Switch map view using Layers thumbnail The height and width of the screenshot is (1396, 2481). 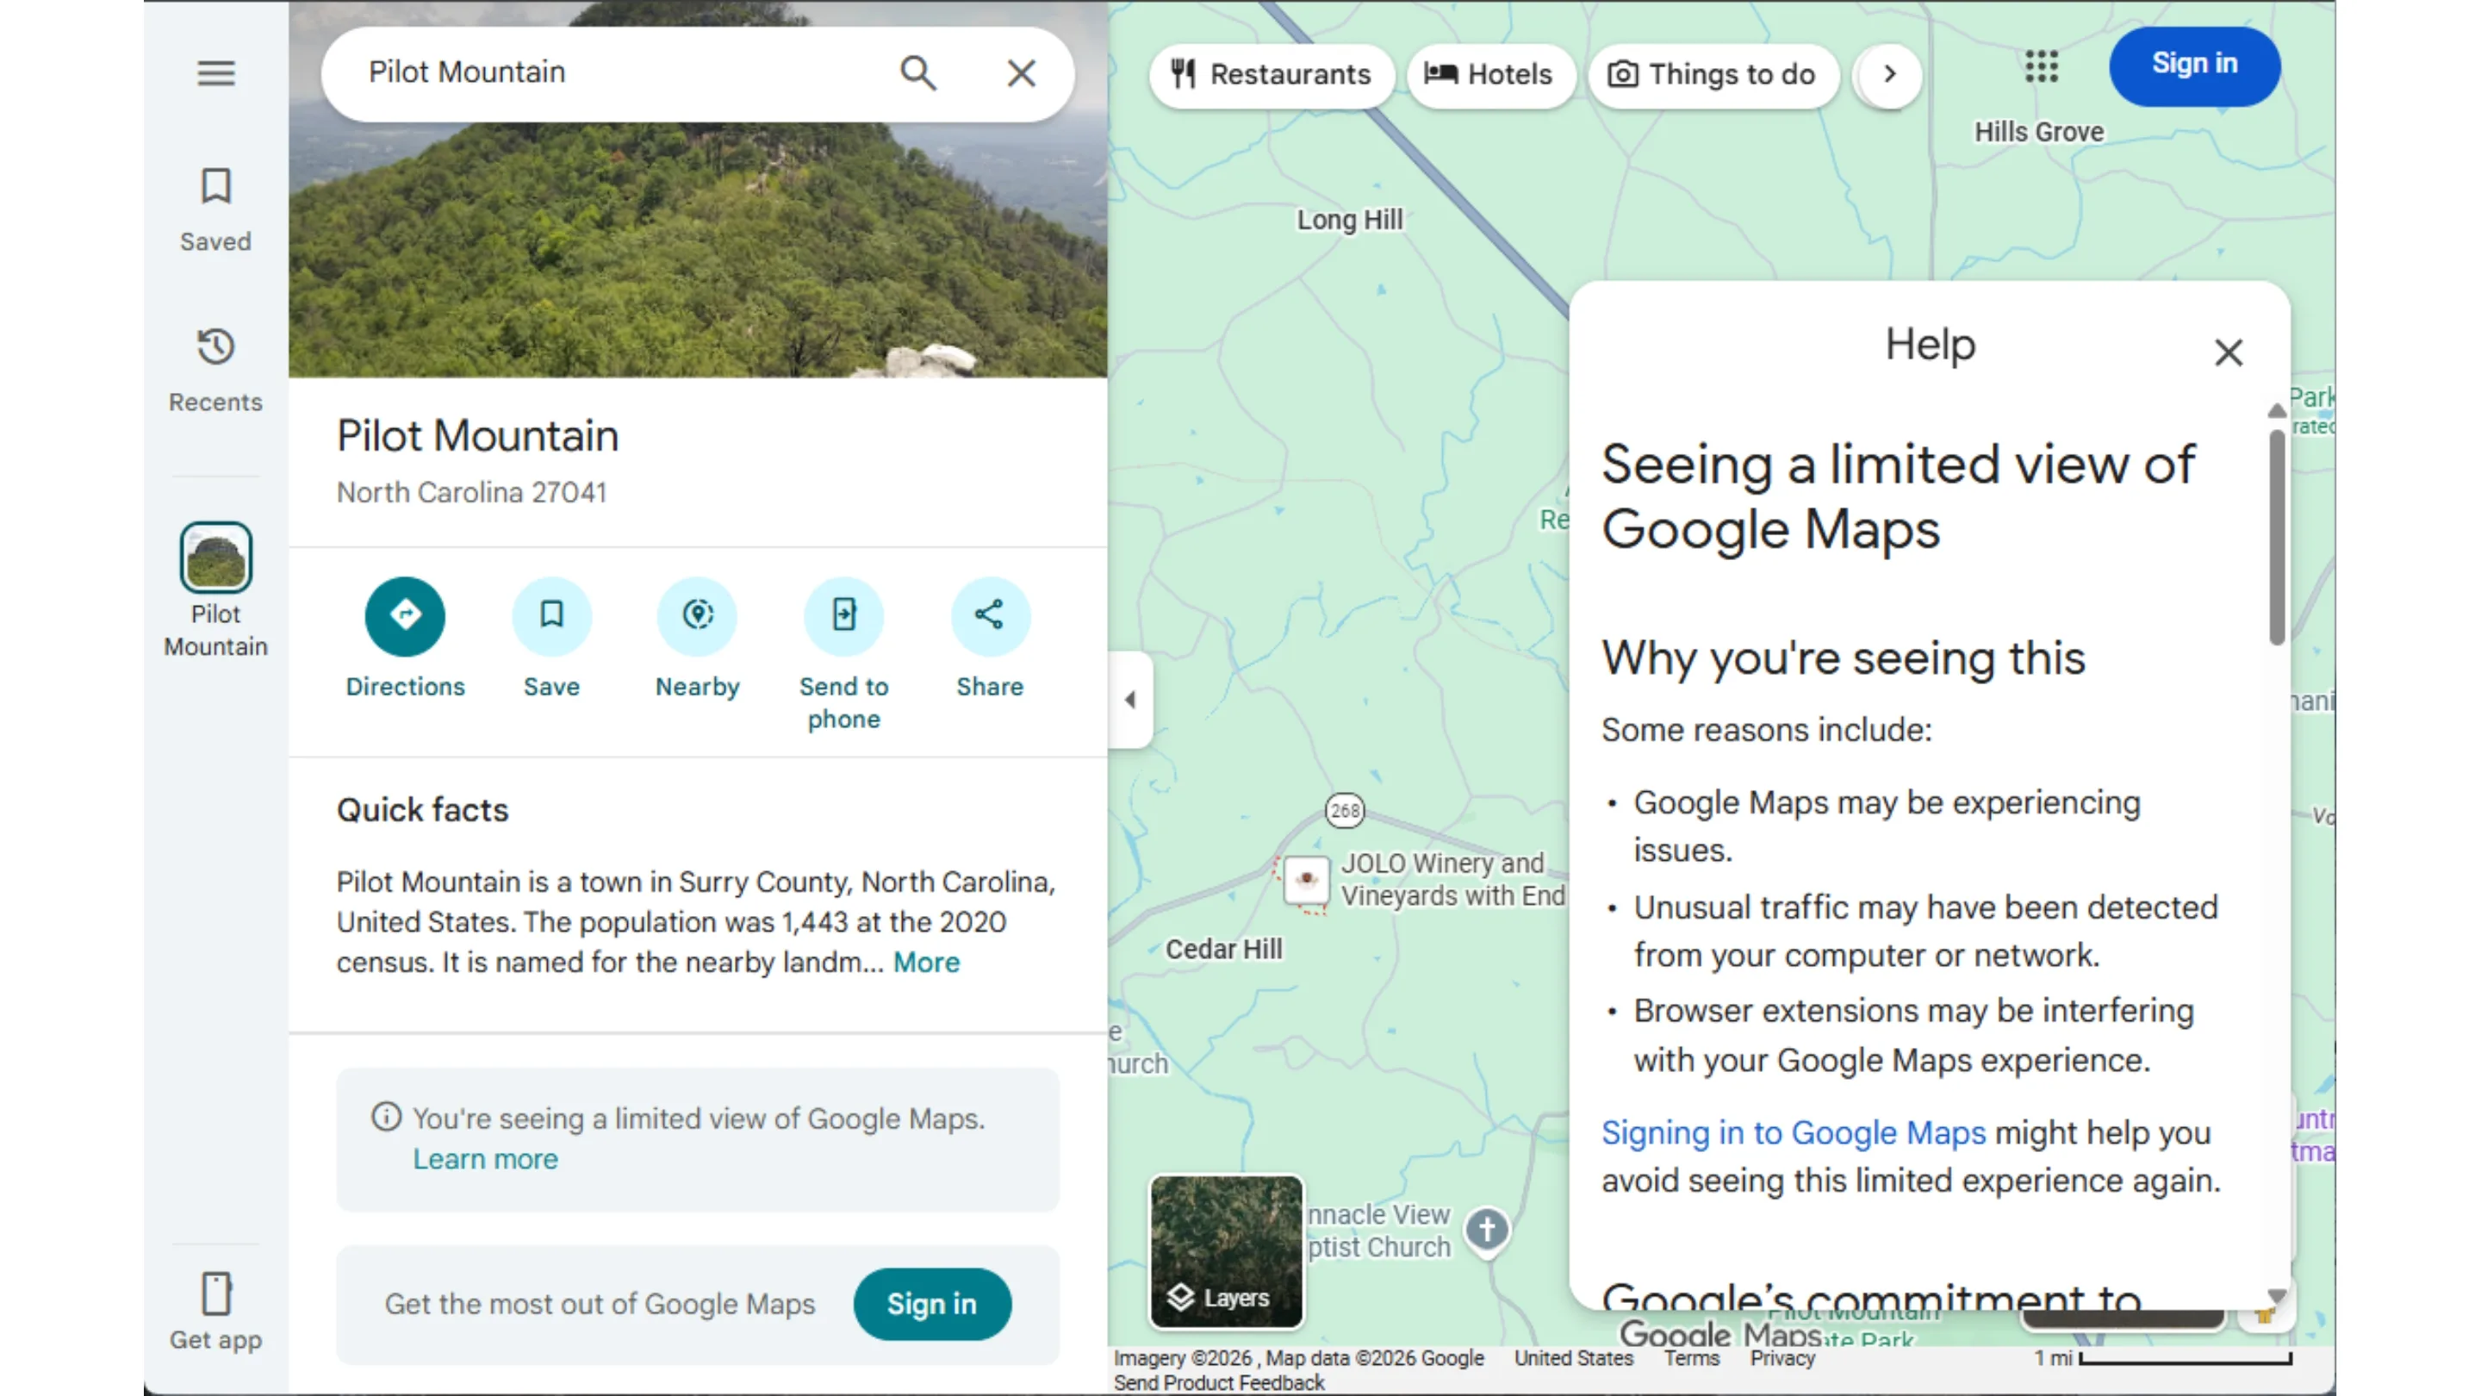coord(1226,1250)
